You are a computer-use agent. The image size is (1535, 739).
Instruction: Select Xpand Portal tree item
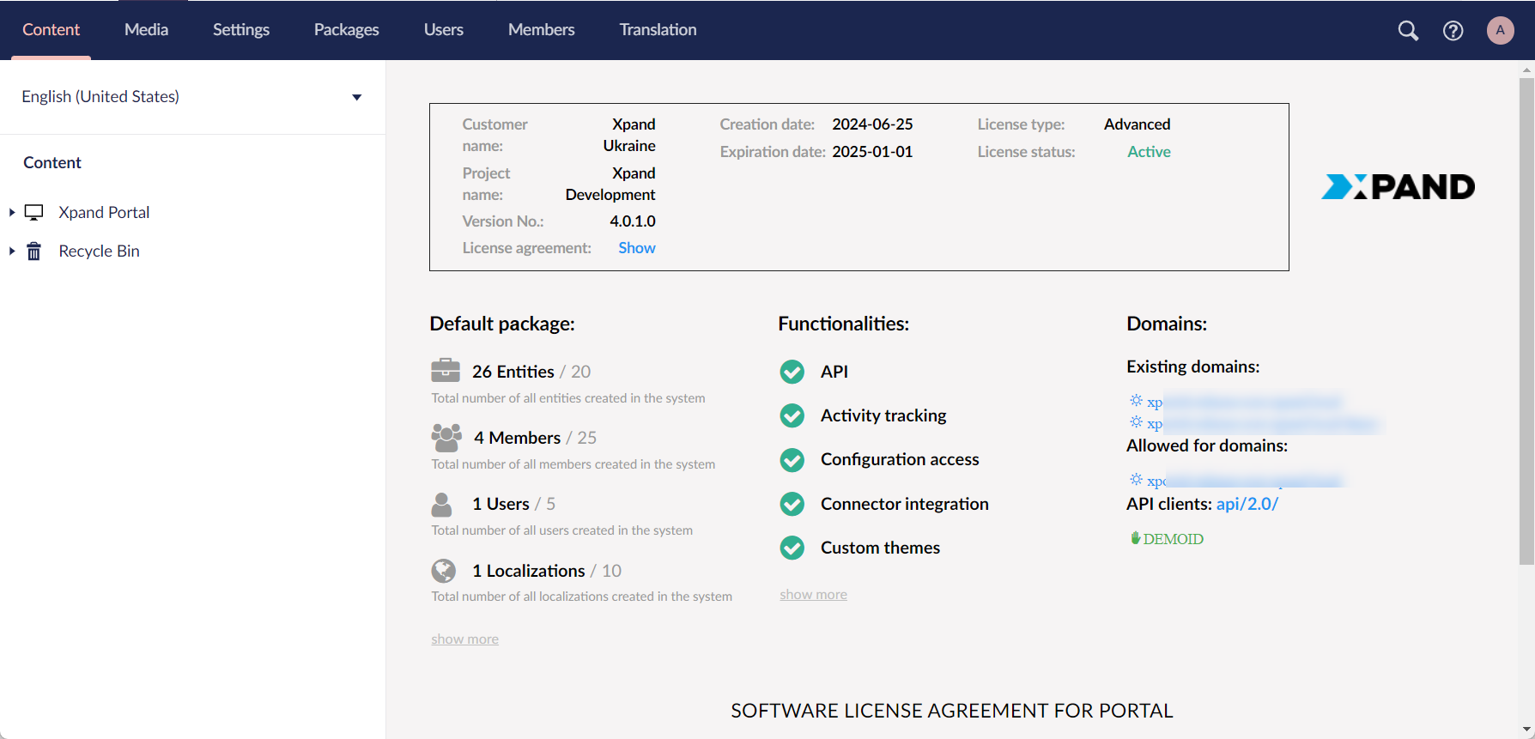point(104,212)
